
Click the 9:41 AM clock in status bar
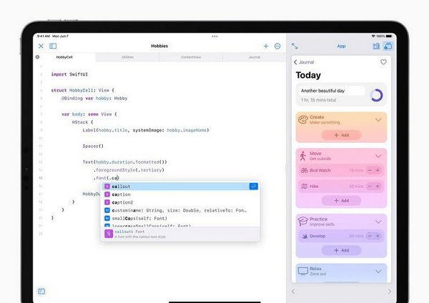tap(43, 36)
